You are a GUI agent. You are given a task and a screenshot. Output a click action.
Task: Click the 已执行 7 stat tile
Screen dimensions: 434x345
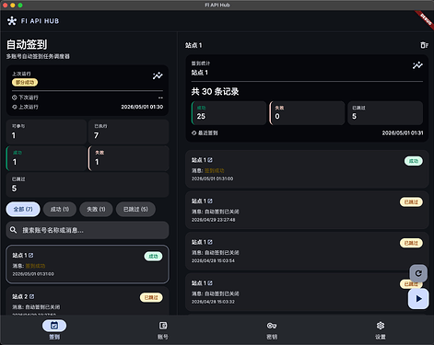coord(128,132)
